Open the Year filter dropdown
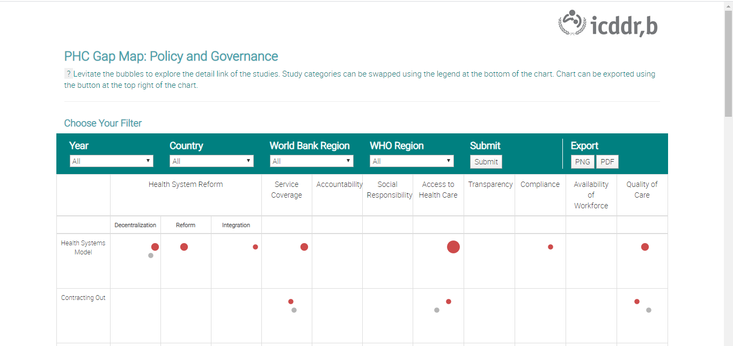Image resolution: width=733 pixels, height=346 pixels. [112, 161]
